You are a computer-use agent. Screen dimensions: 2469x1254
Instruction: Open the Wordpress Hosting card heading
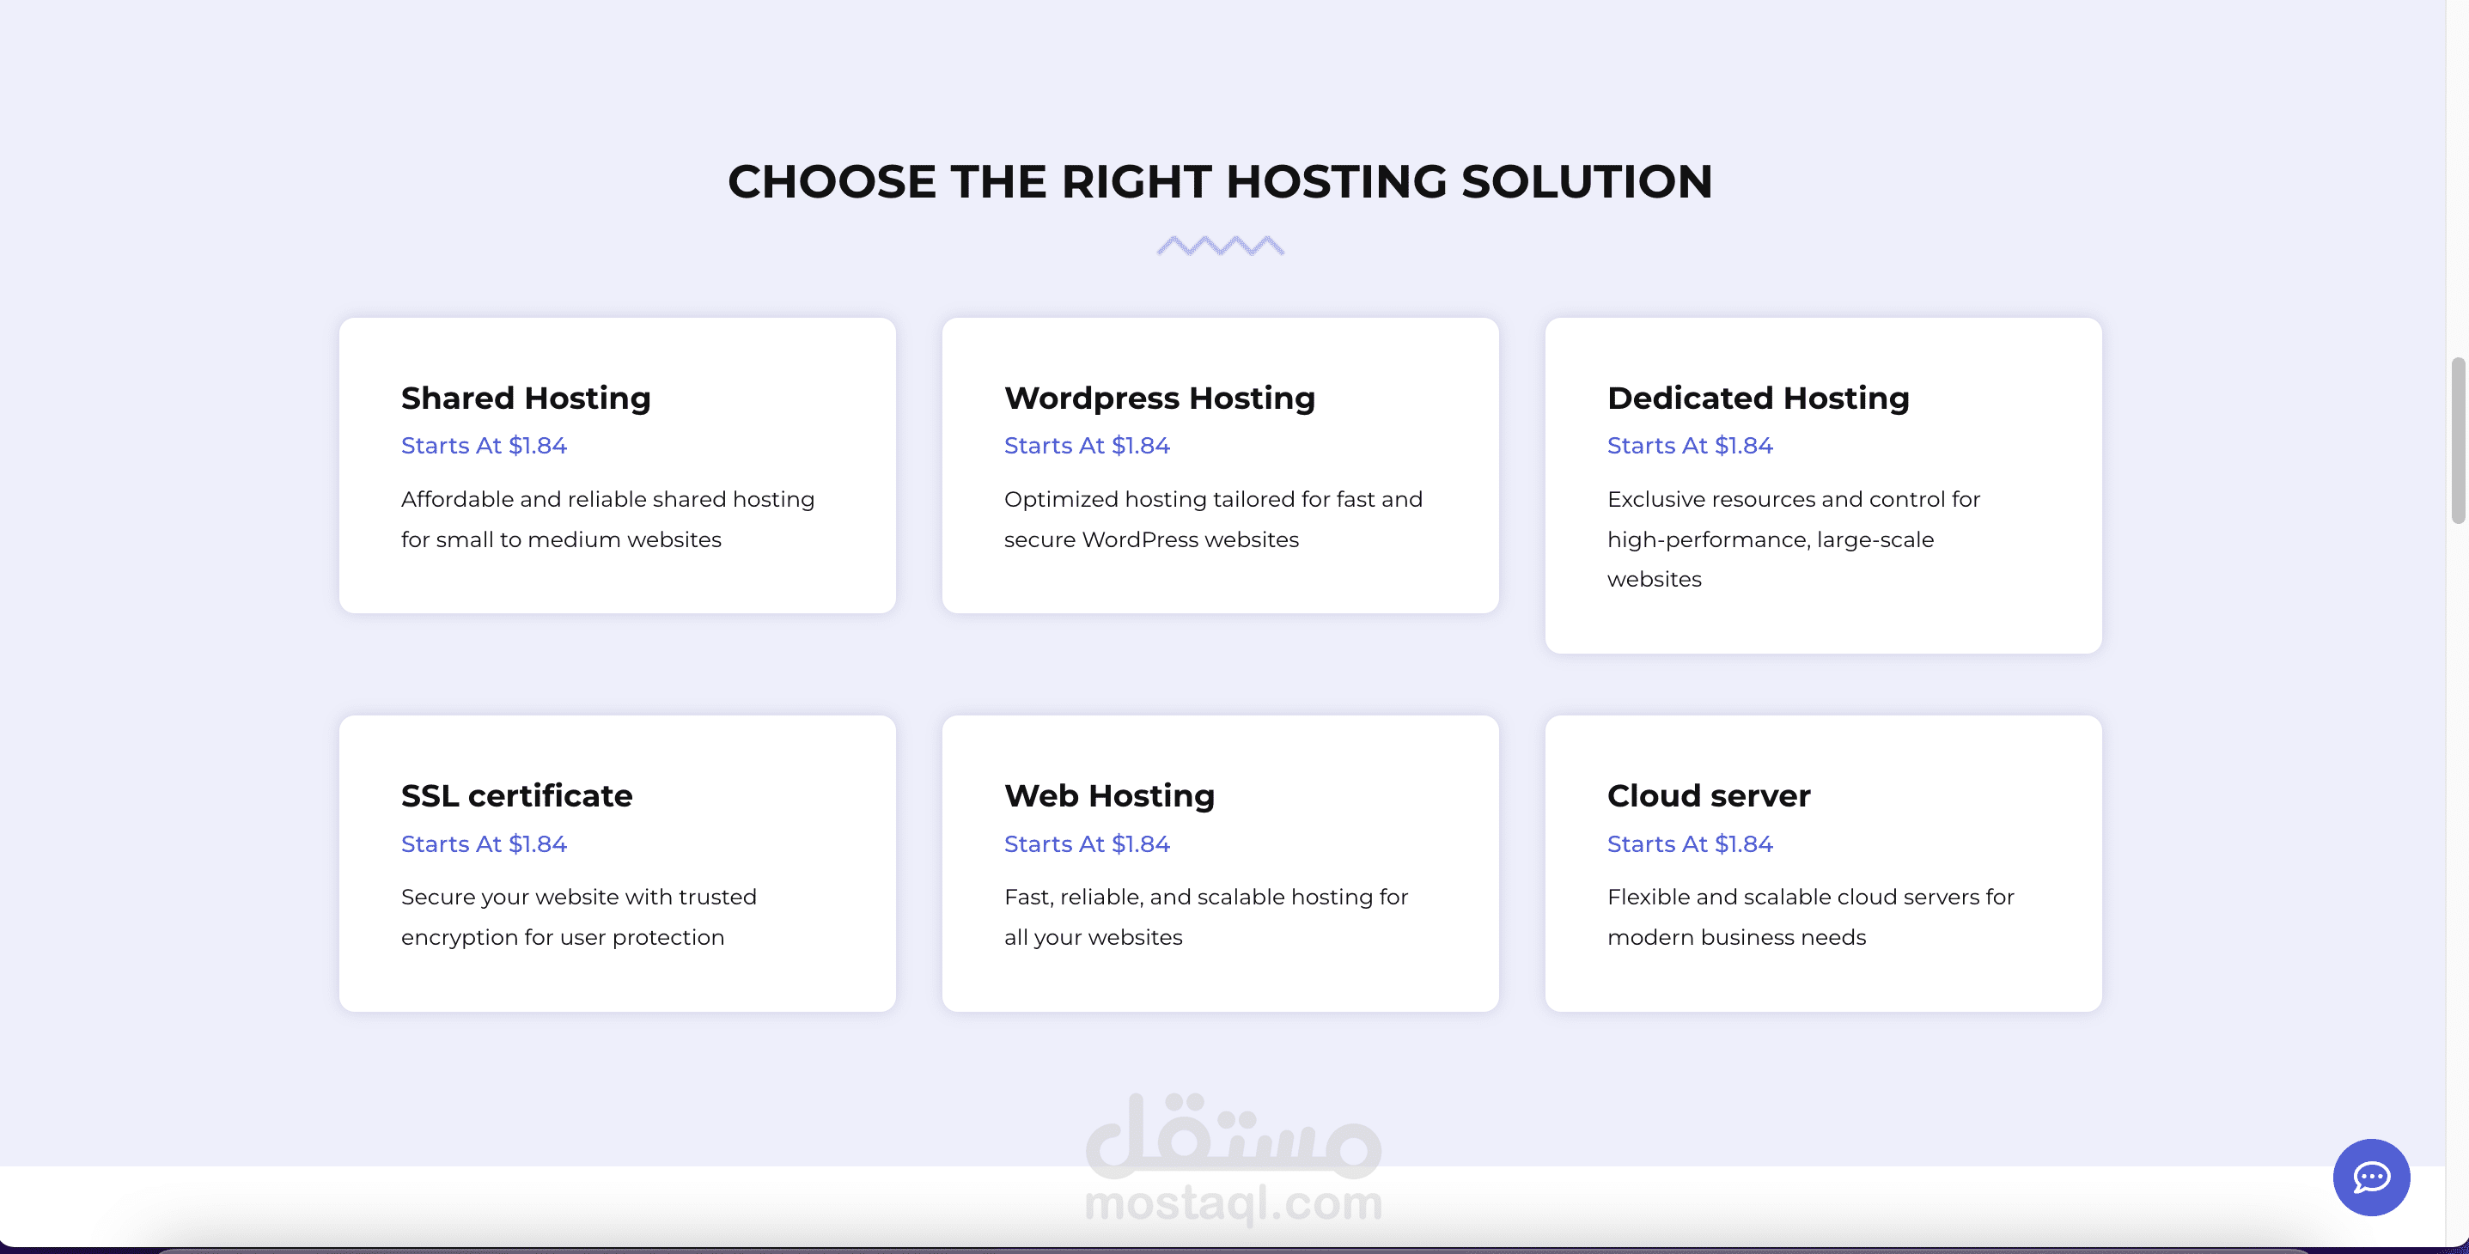[x=1159, y=398]
